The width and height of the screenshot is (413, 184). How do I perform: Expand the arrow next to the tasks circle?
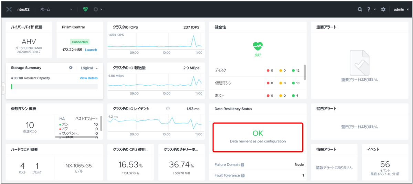point(101,9)
